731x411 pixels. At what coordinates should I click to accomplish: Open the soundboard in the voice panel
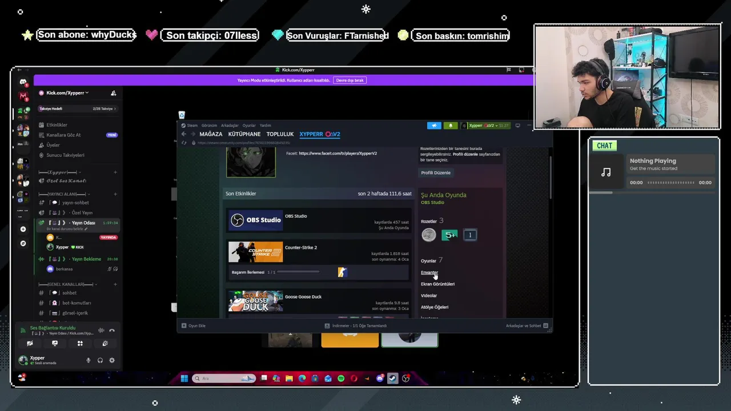pyautogui.click(x=105, y=344)
